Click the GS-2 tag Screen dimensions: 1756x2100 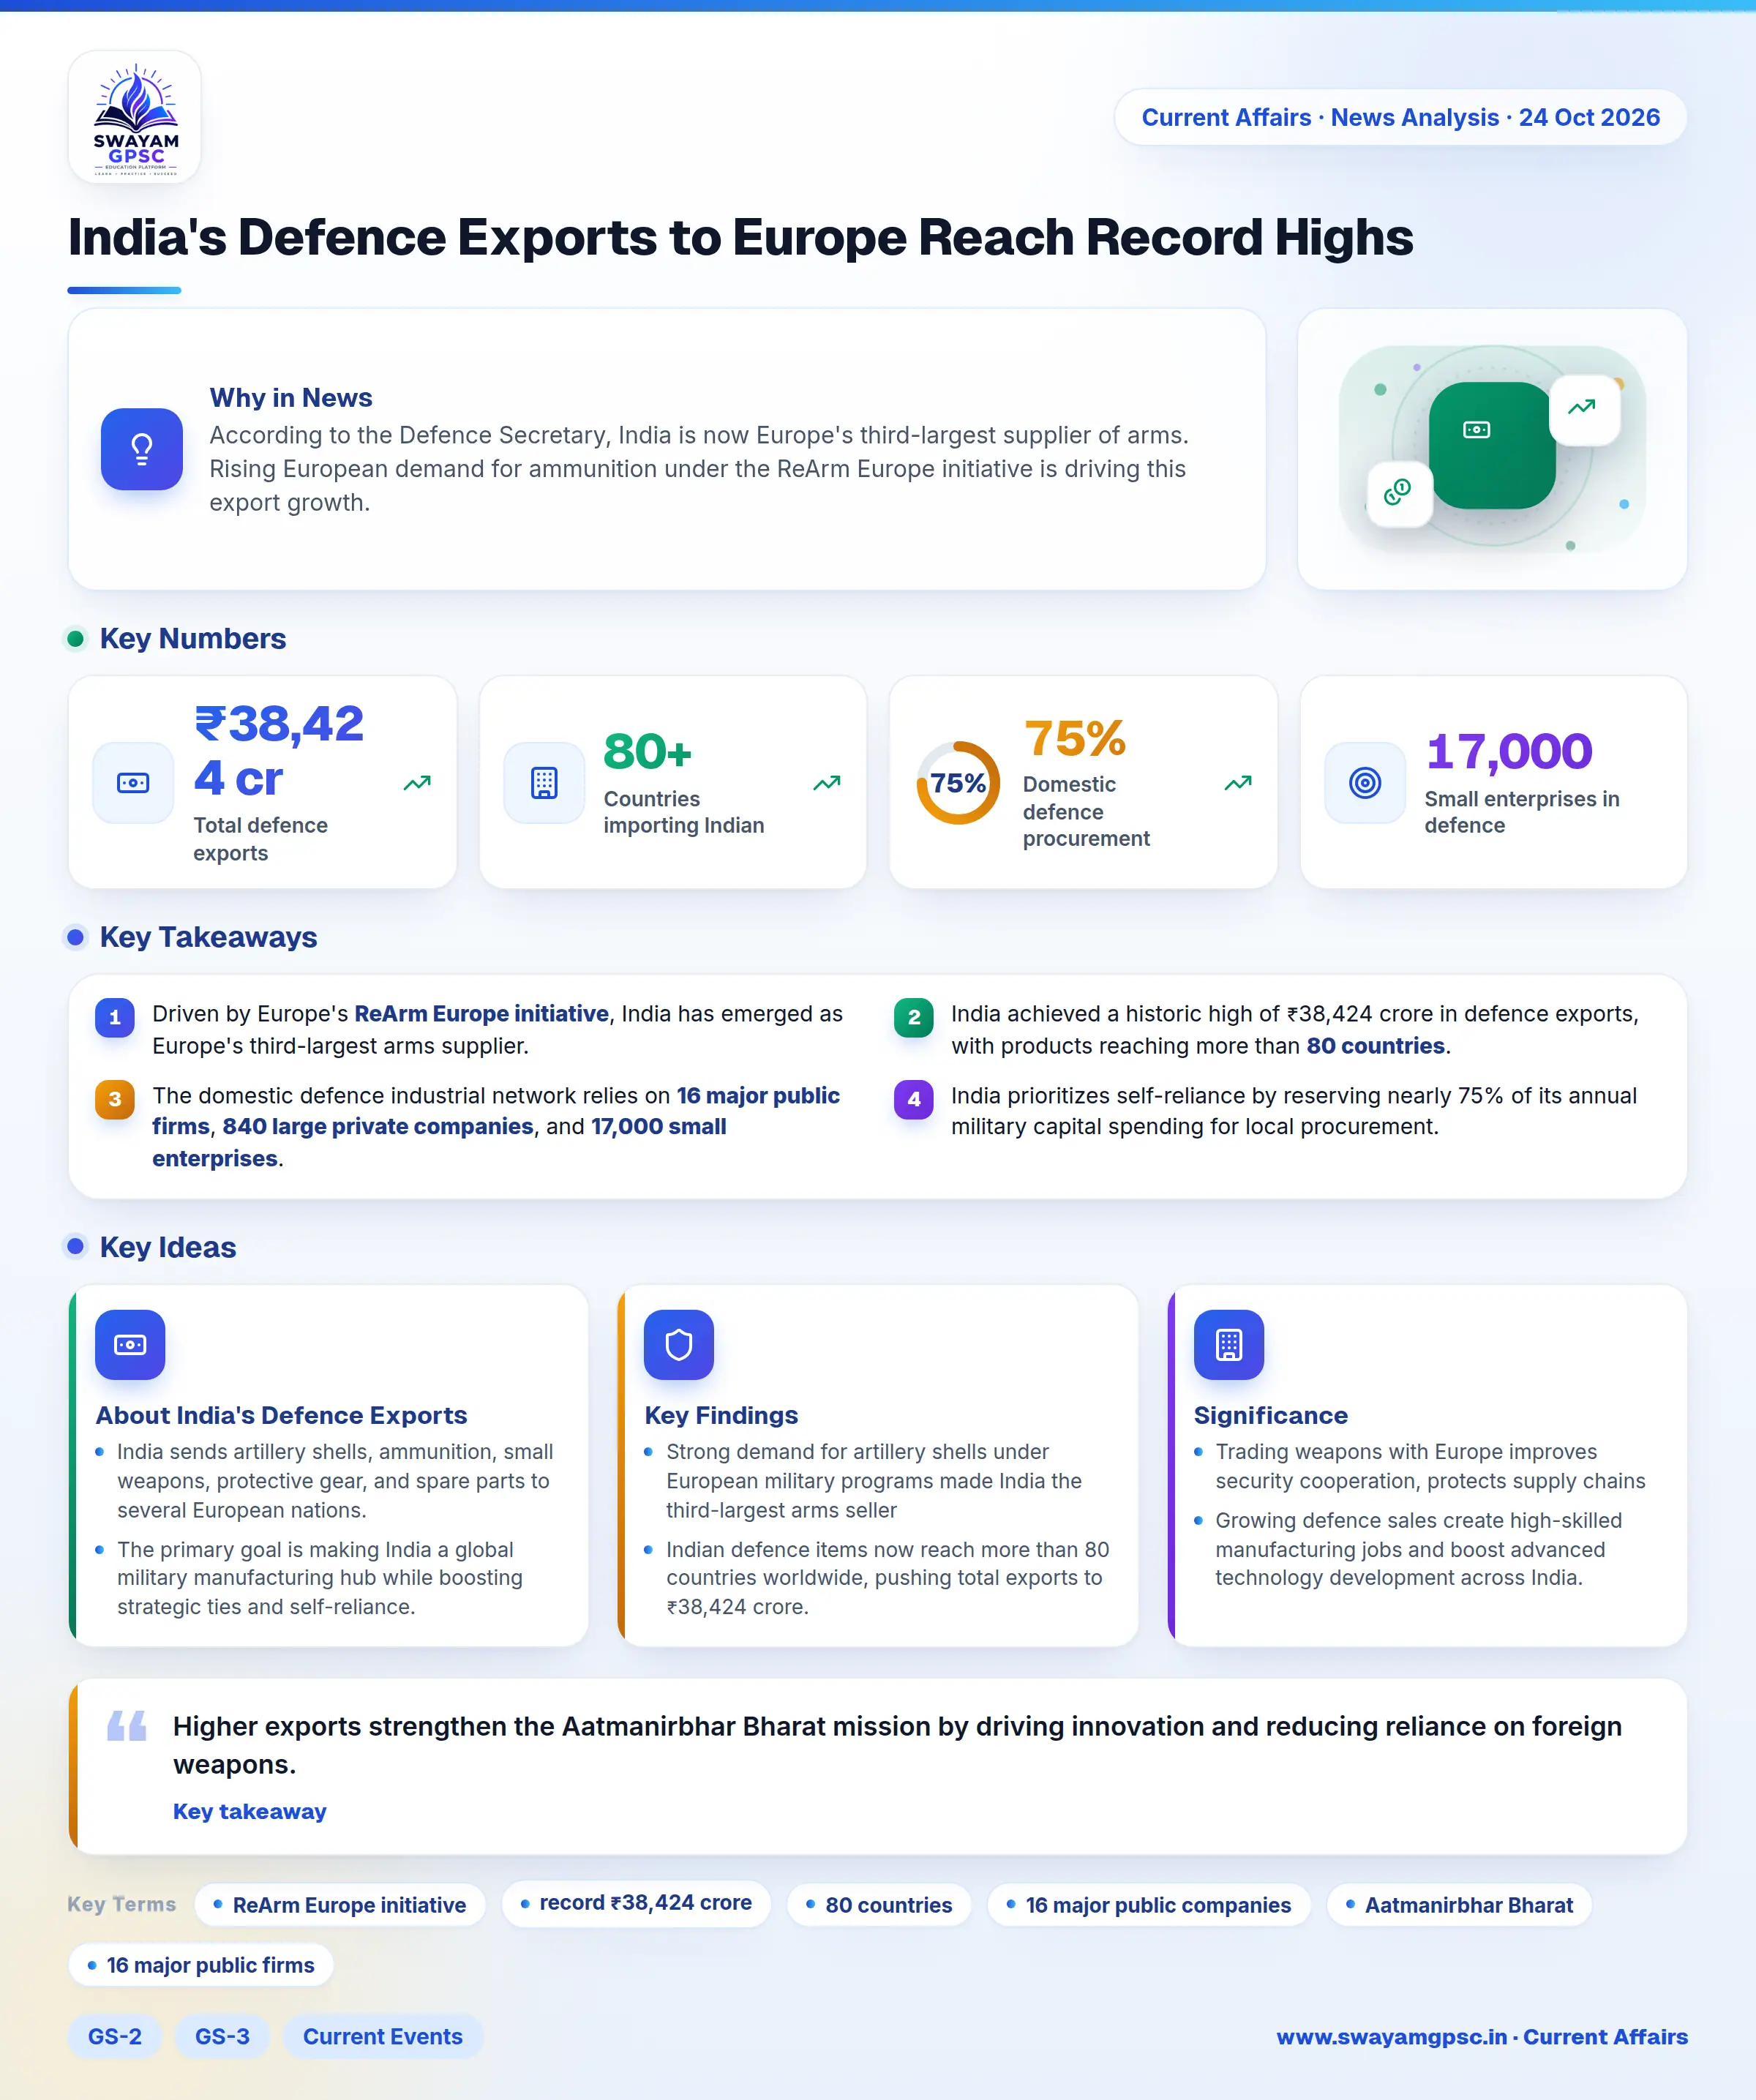pyautogui.click(x=115, y=2037)
